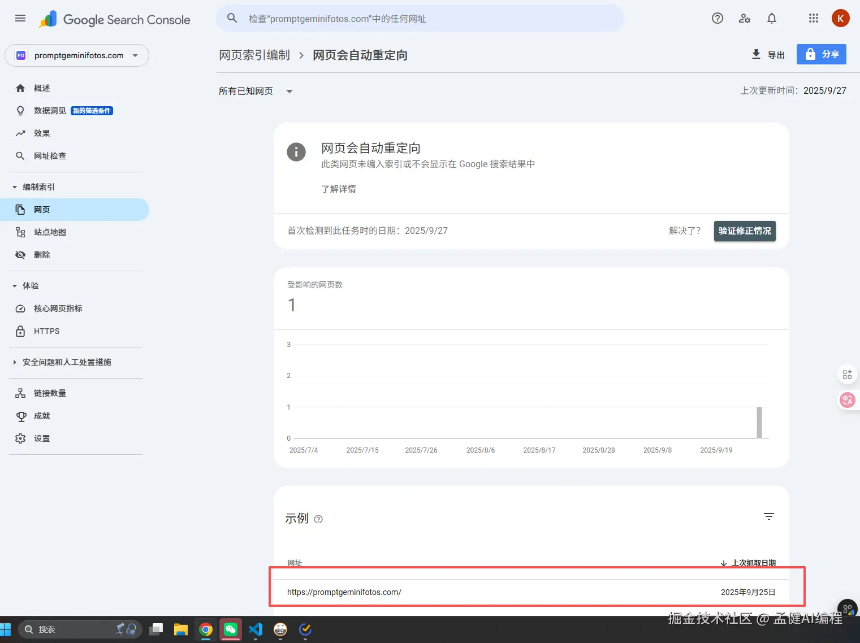Open the 了解详情 learn more link
860x643 pixels.
(339, 189)
